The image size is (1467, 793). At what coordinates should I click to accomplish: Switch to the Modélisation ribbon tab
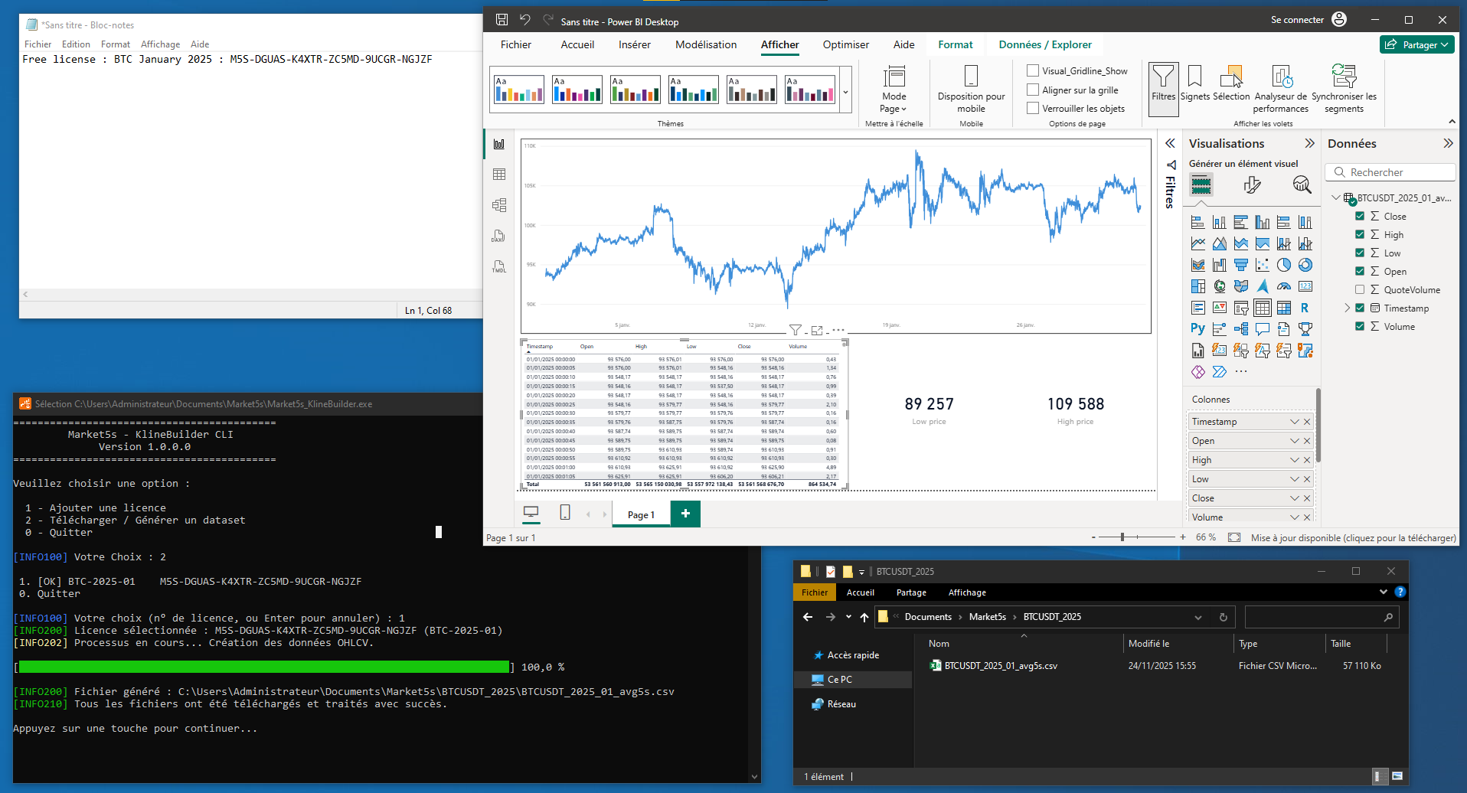pos(705,44)
